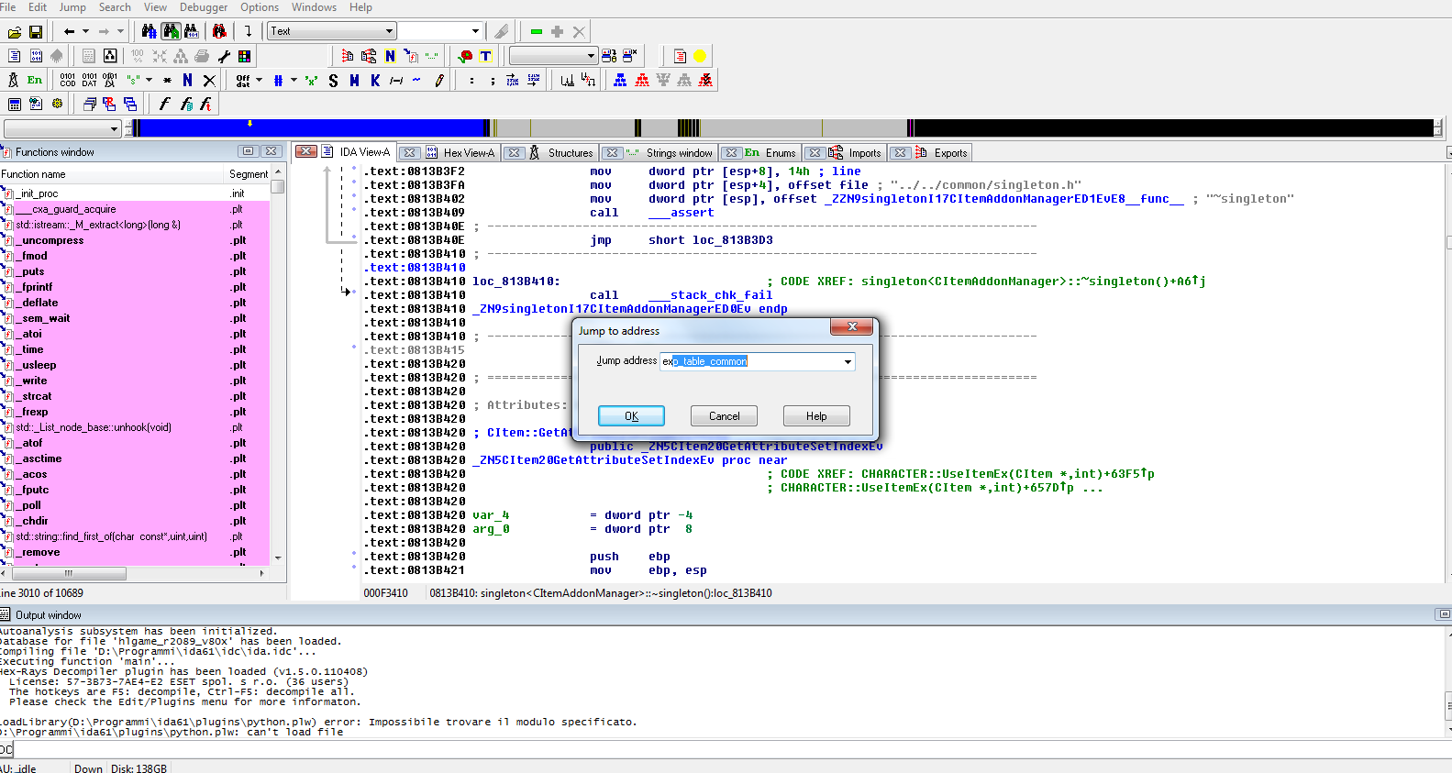This screenshot has width=1452, height=773.
Task: Open the jump back history dropdown arrow
Action: 86,32
